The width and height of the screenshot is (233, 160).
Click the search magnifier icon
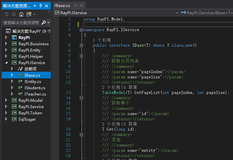[x=44, y=22]
